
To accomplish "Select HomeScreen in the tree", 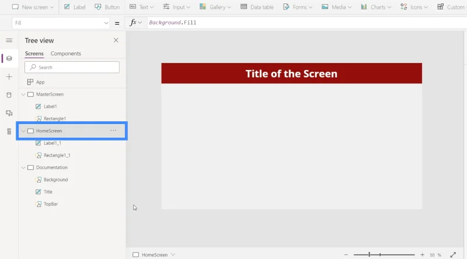I will 49,131.
